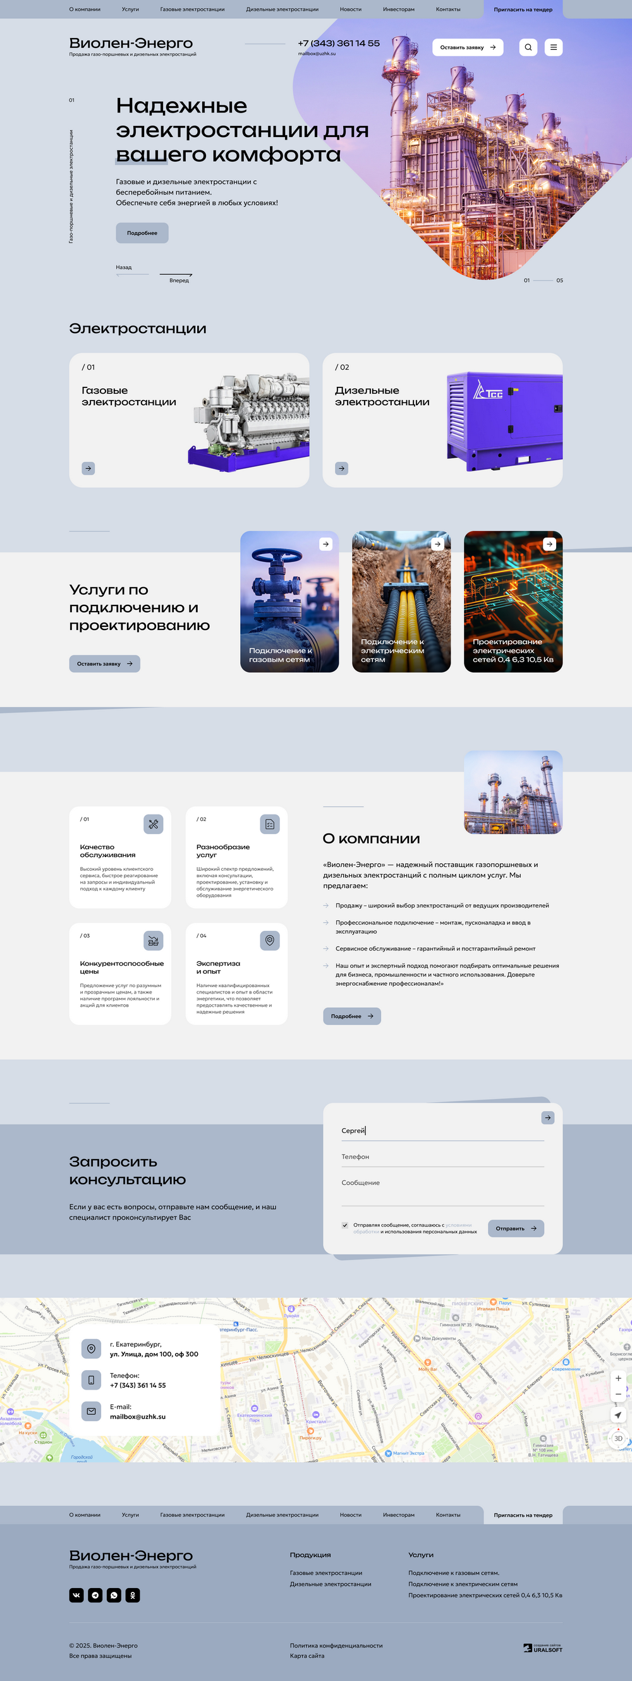Open the WhatsApp icon in the footer

[x=114, y=1595]
